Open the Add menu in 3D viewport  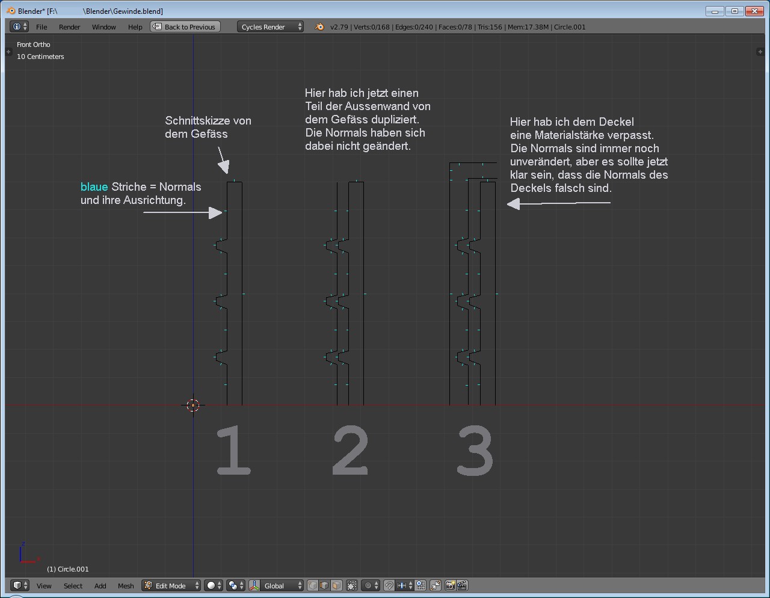point(100,585)
